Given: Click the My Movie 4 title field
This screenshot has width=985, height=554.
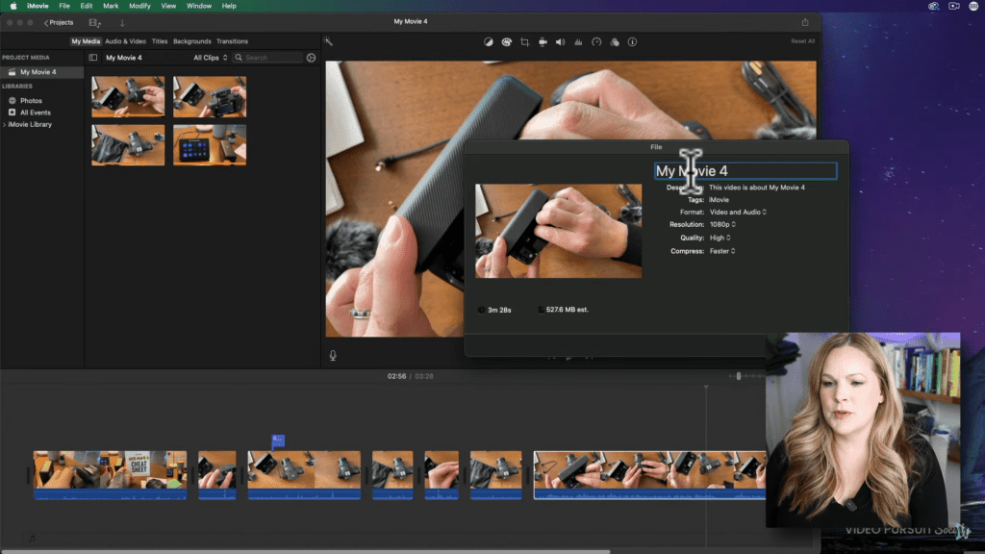Looking at the screenshot, I should click(745, 171).
